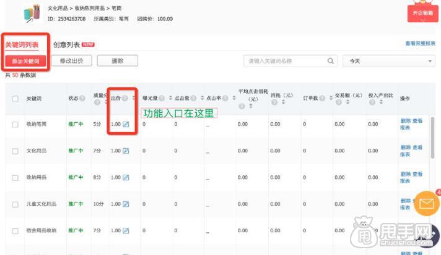Click the keyword name search input field
The width and height of the screenshot is (441, 255).
(285, 61)
